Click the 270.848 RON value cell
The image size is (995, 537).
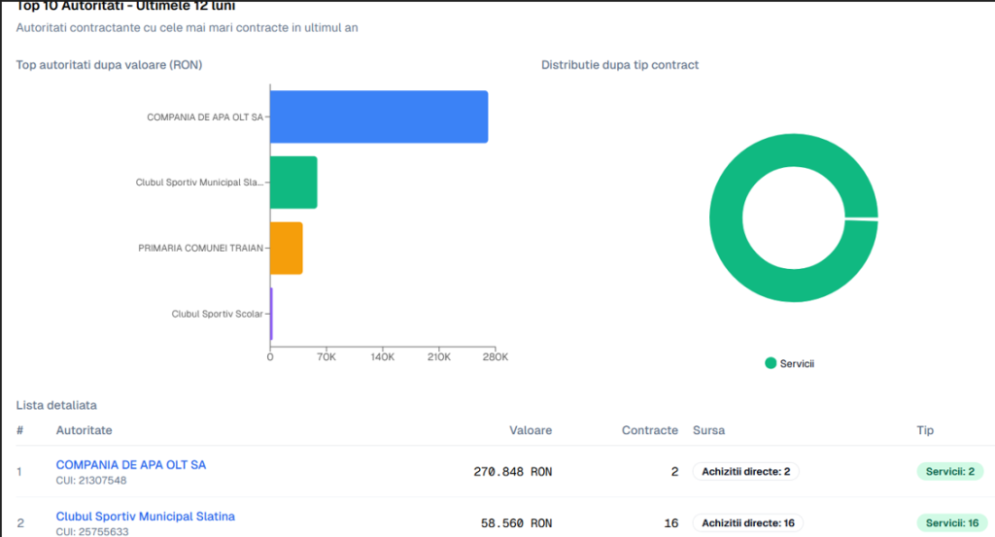click(512, 472)
